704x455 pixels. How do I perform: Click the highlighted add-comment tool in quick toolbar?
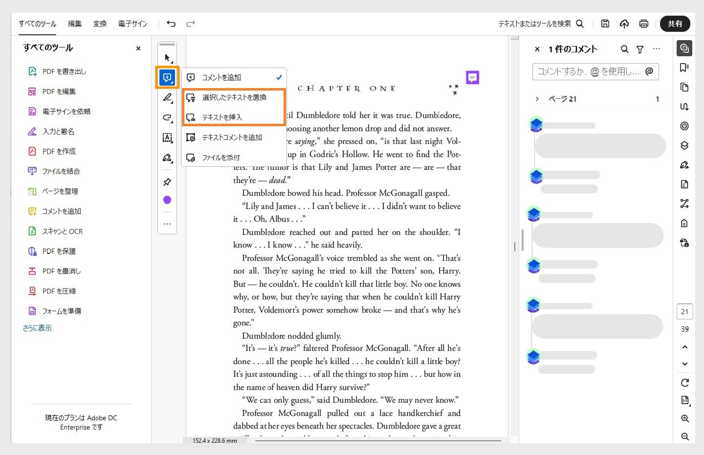(x=167, y=77)
